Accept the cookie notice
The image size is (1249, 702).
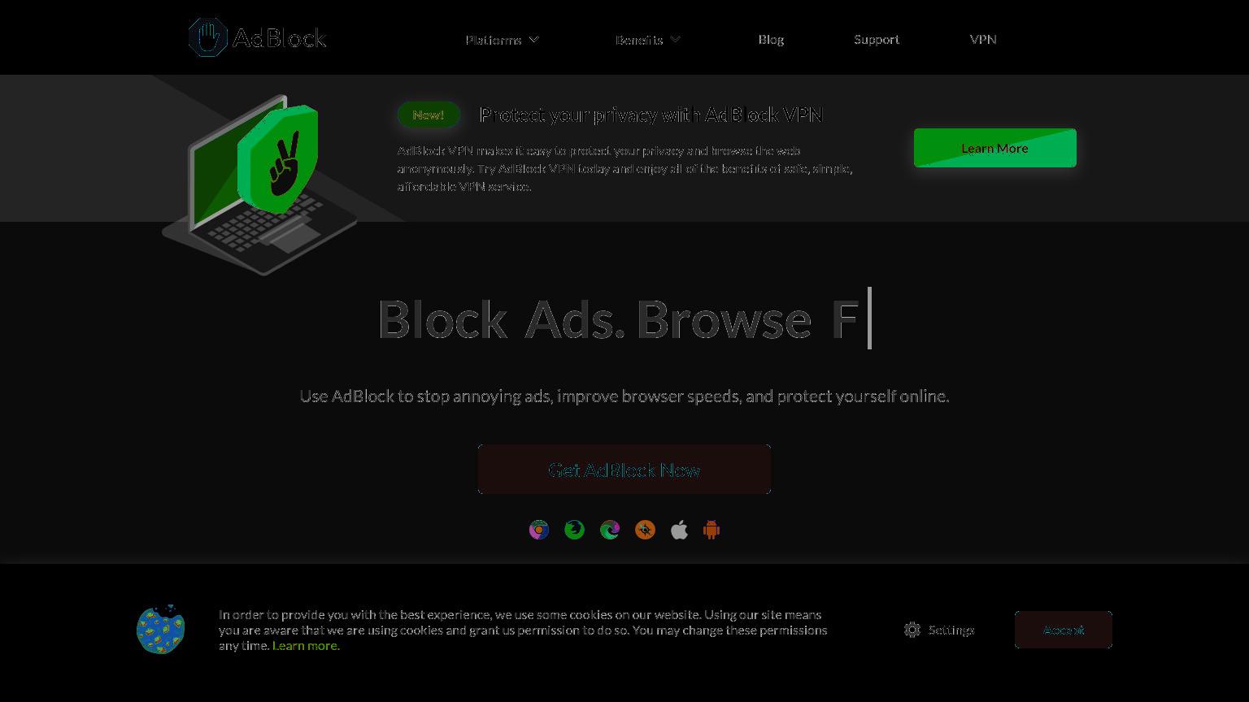pos(1064,630)
